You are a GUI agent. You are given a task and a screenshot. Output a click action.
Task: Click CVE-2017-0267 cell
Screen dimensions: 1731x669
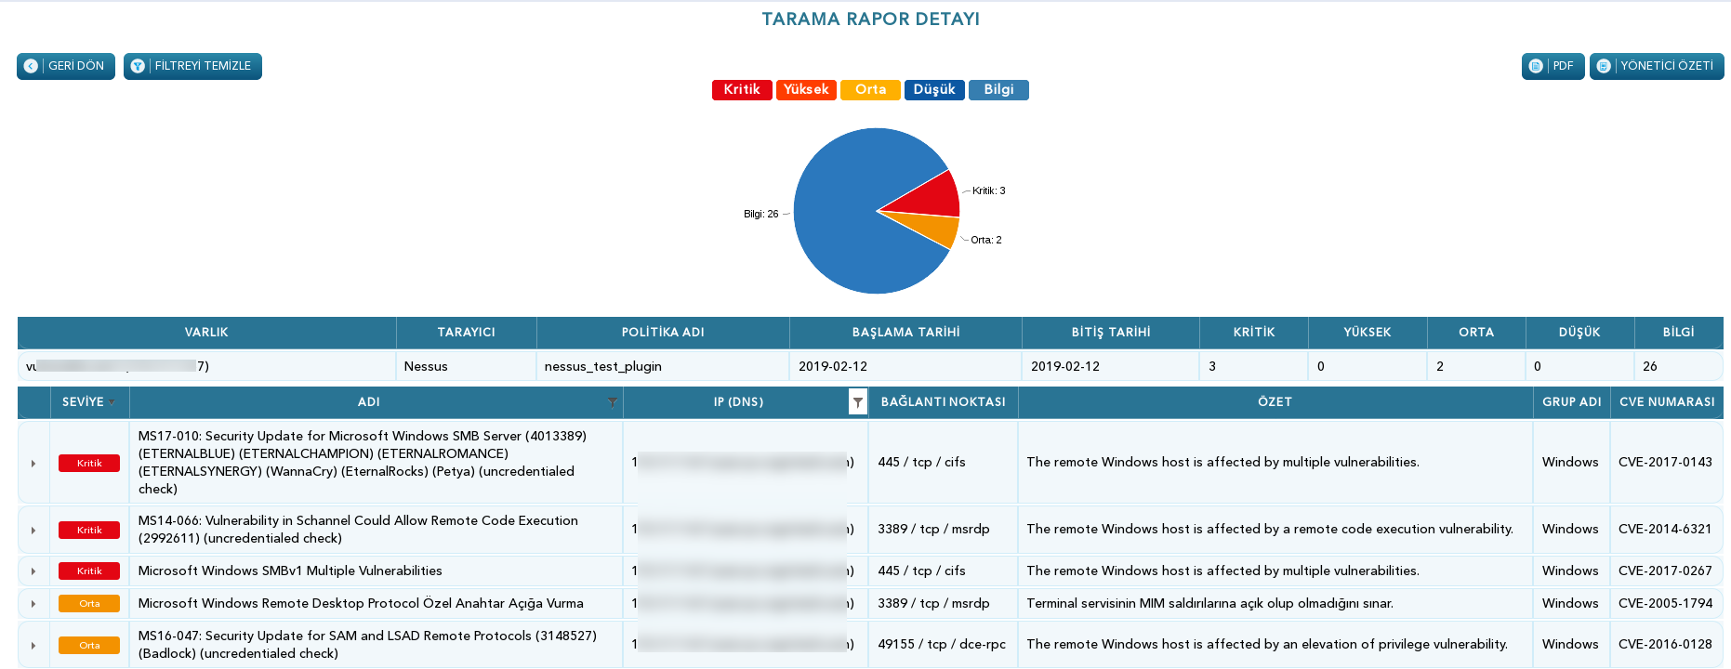(x=1665, y=571)
